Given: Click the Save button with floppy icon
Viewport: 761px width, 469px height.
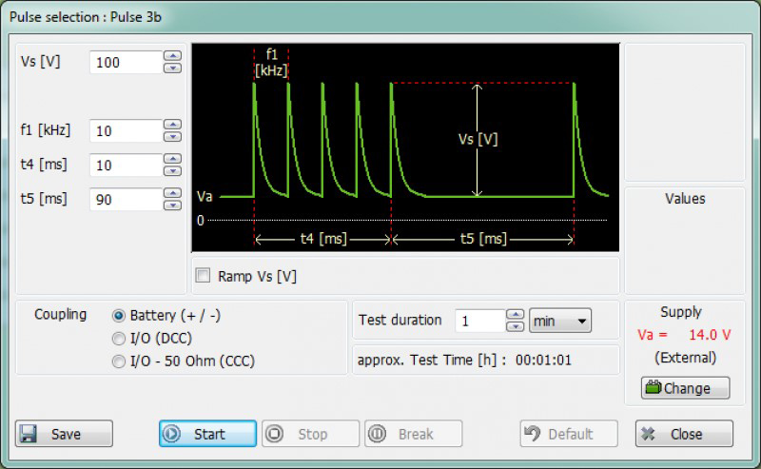Looking at the screenshot, I should click(64, 434).
